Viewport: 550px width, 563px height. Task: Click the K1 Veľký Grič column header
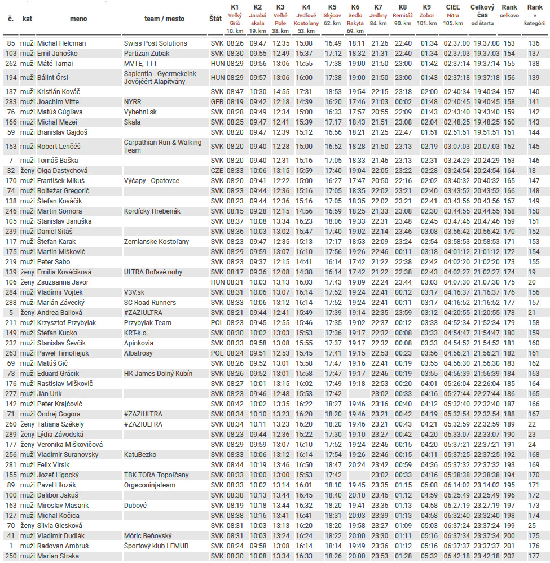[x=235, y=19]
